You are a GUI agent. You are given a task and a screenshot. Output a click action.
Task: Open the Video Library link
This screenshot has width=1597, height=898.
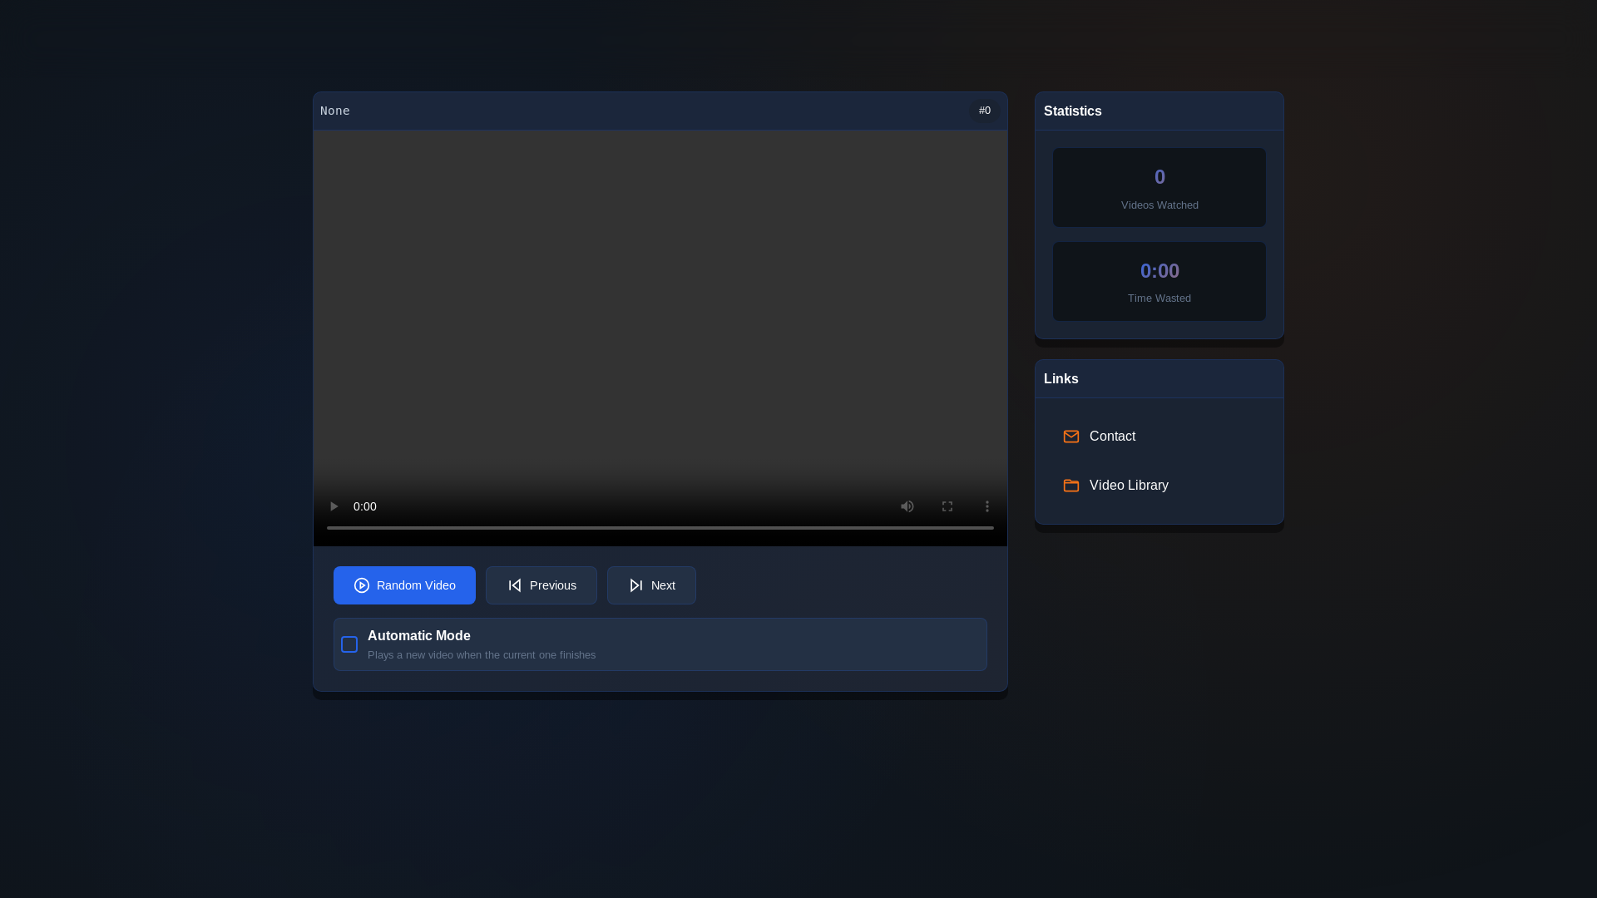(1159, 486)
